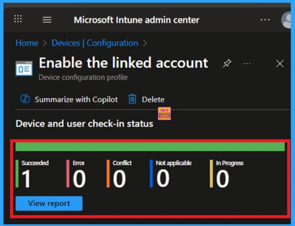Click the Delete command label
Image resolution: width=295 pixels, height=226 pixels.
click(x=153, y=100)
